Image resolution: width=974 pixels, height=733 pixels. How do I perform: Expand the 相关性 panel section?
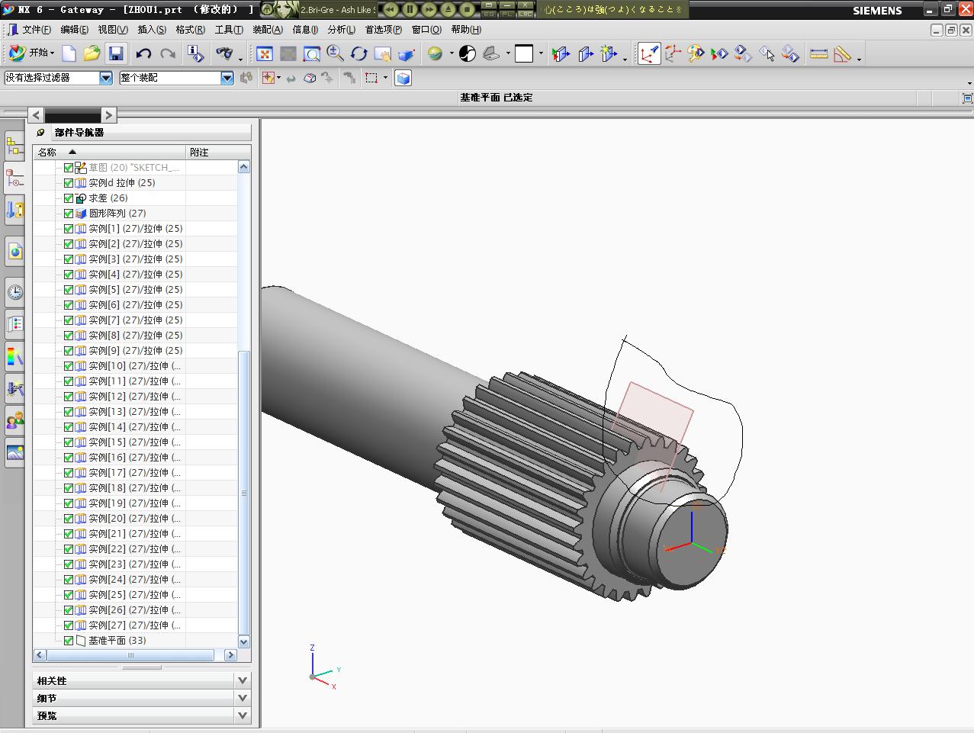[x=243, y=680]
